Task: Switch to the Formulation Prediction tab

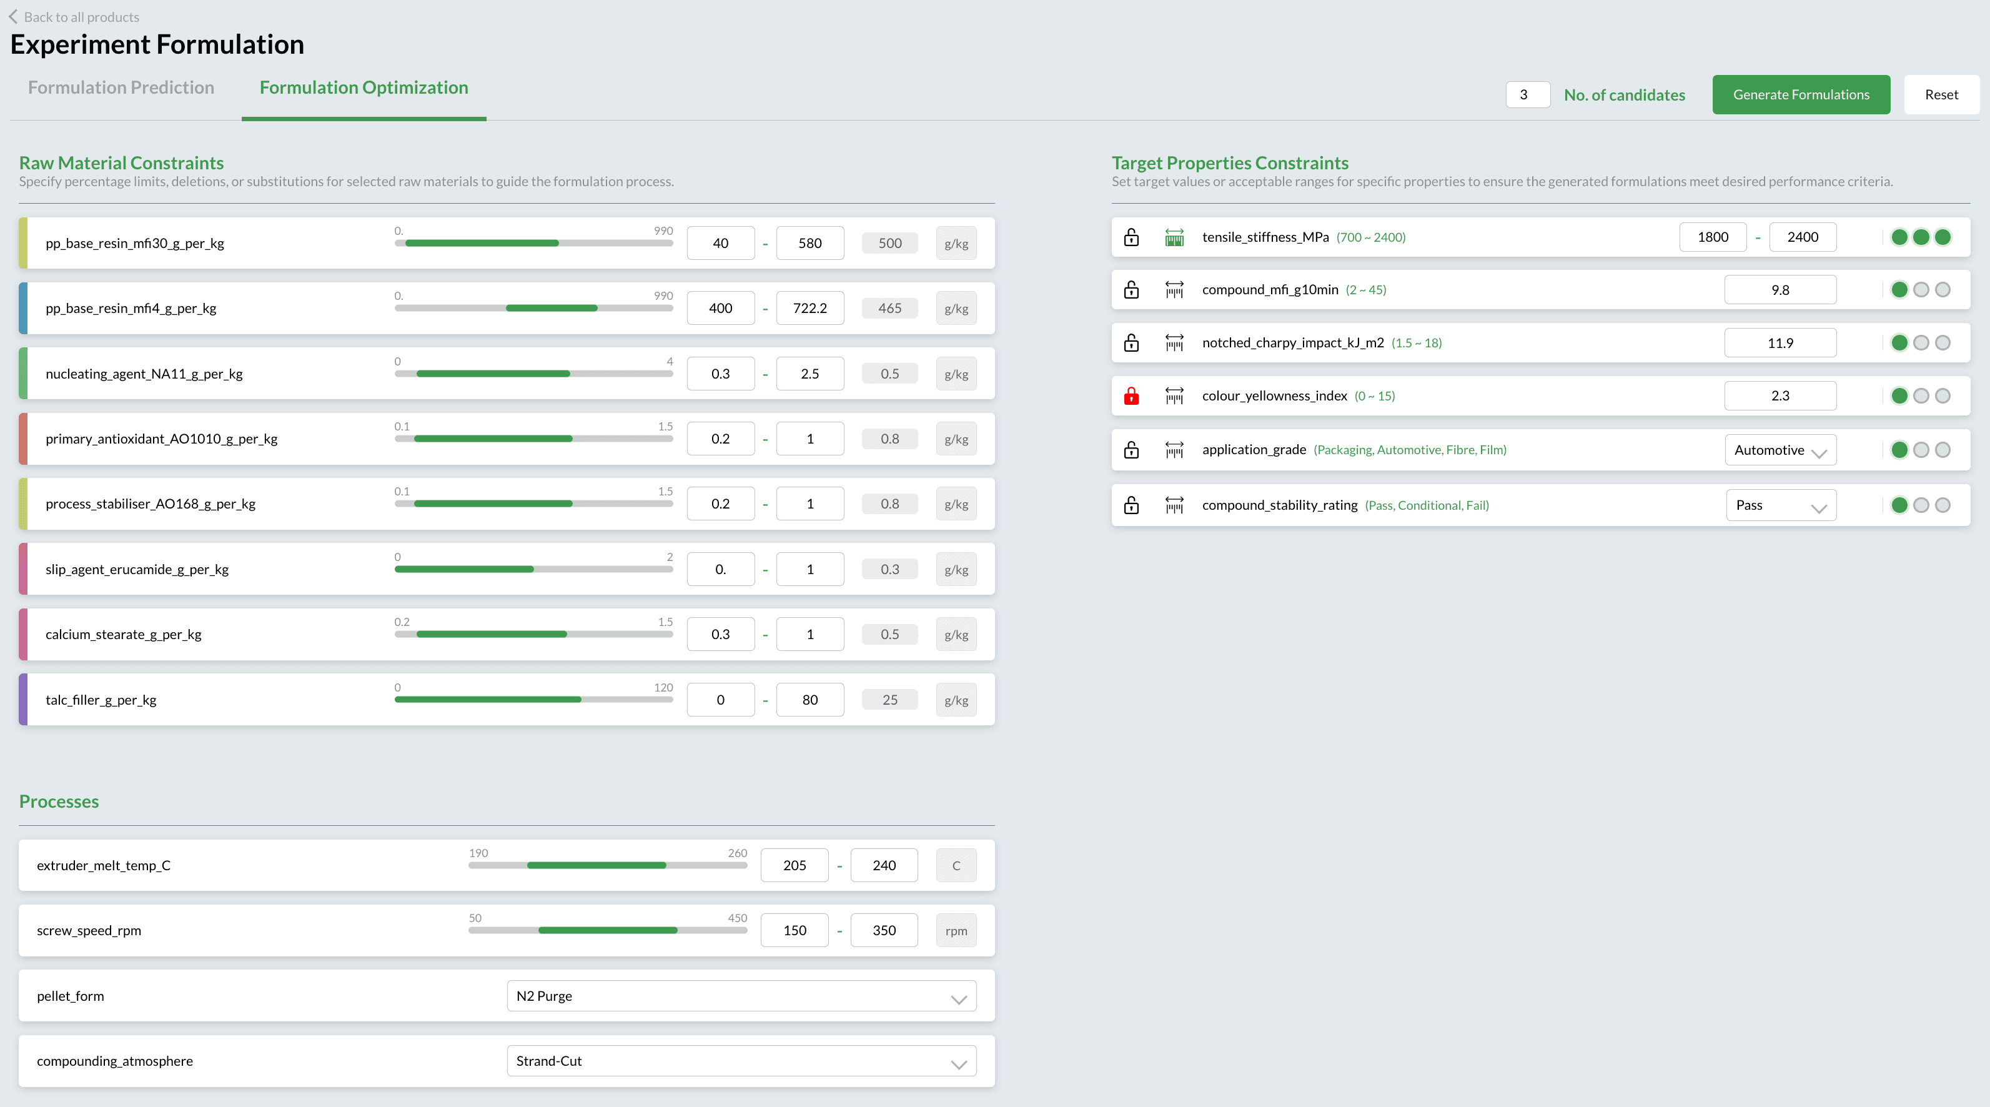Action: [x=121, y=87]
